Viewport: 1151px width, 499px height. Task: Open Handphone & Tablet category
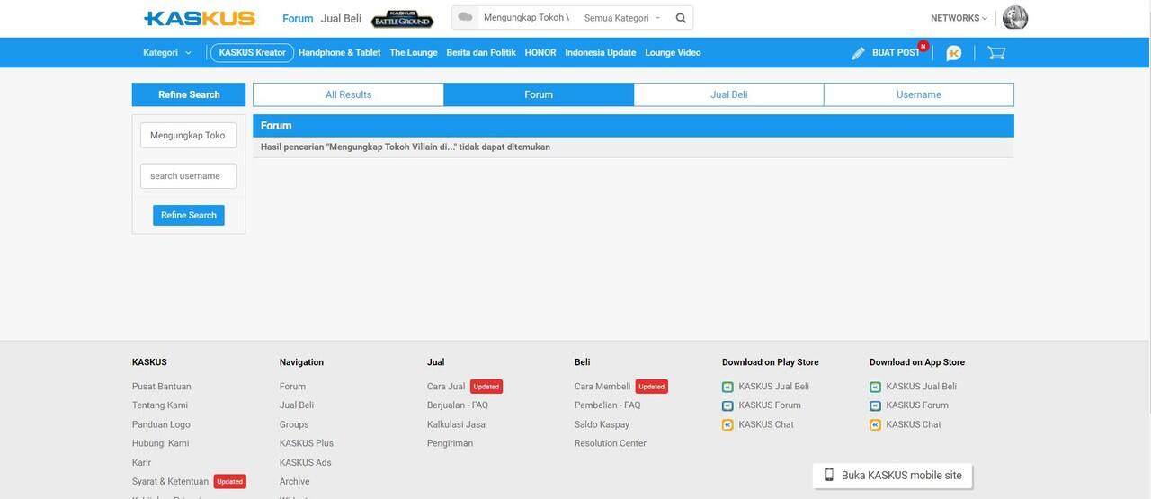(x=339, y=53)
